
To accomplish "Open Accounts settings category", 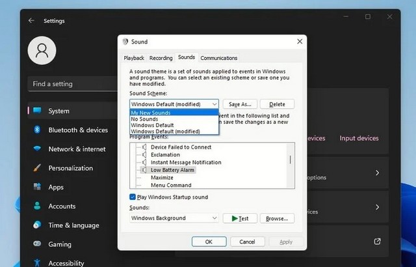I will point(72,206).
